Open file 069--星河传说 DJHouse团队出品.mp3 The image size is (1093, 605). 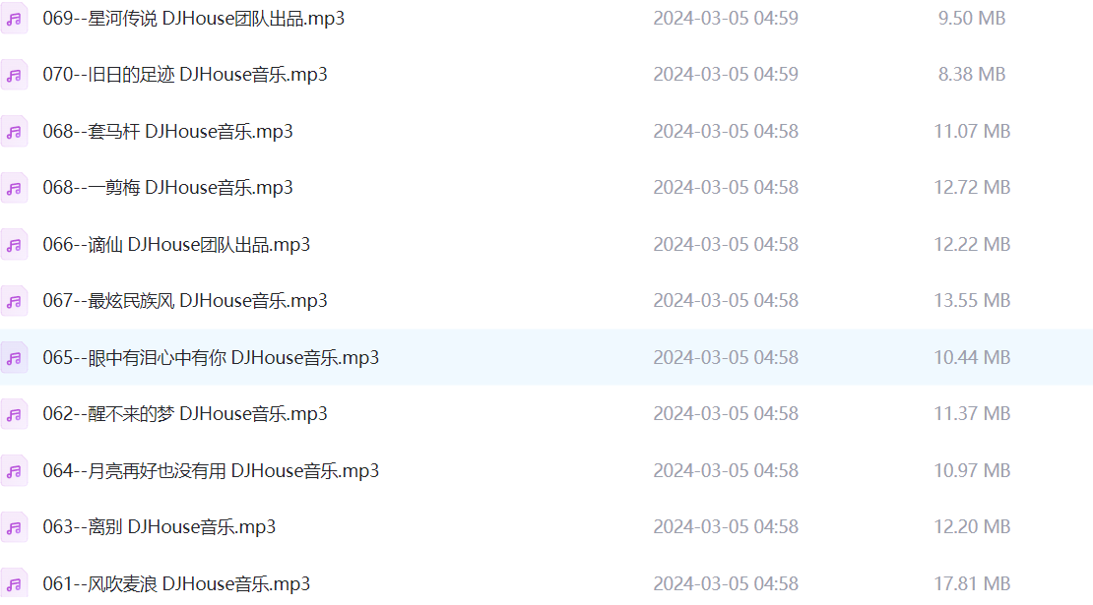coord(194,18)
